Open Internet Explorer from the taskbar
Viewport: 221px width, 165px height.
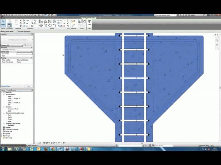[x=17, y=149]
